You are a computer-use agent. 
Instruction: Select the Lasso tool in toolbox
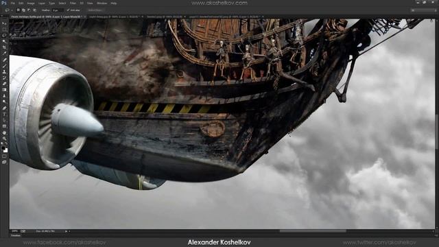point(4,35)
